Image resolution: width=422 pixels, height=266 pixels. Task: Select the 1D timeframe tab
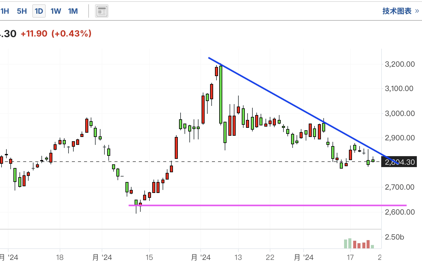click(x=39, y=11)
